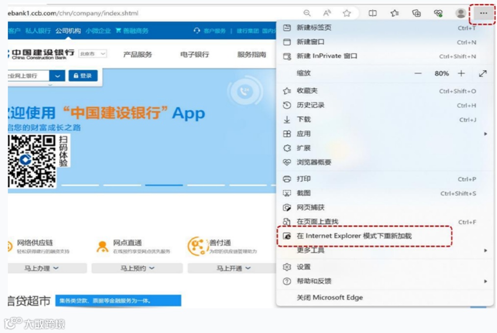The width and height of the screenshot is (497, 333).
Task: Open 扩展 from the menu
Action: click(x=384, y=148)
